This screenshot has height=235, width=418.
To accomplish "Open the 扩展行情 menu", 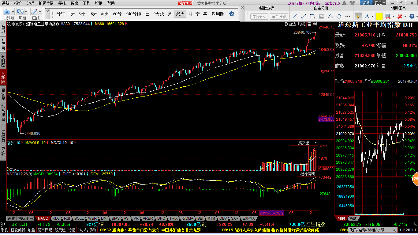I will coord(46,3).
